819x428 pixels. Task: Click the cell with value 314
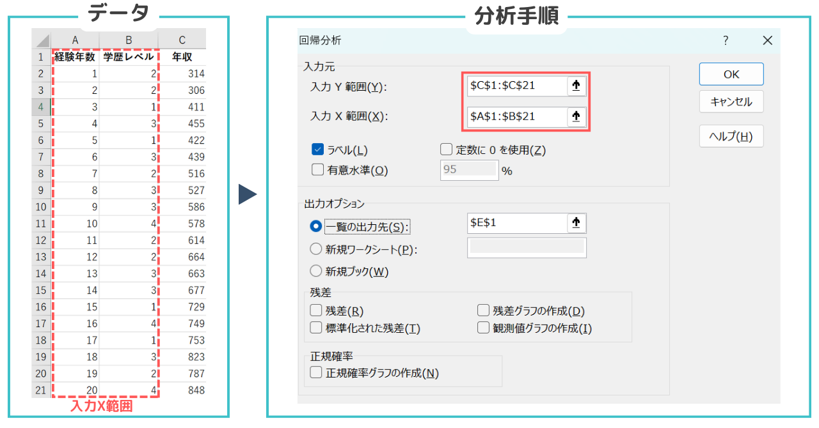[x=182, y=73]
